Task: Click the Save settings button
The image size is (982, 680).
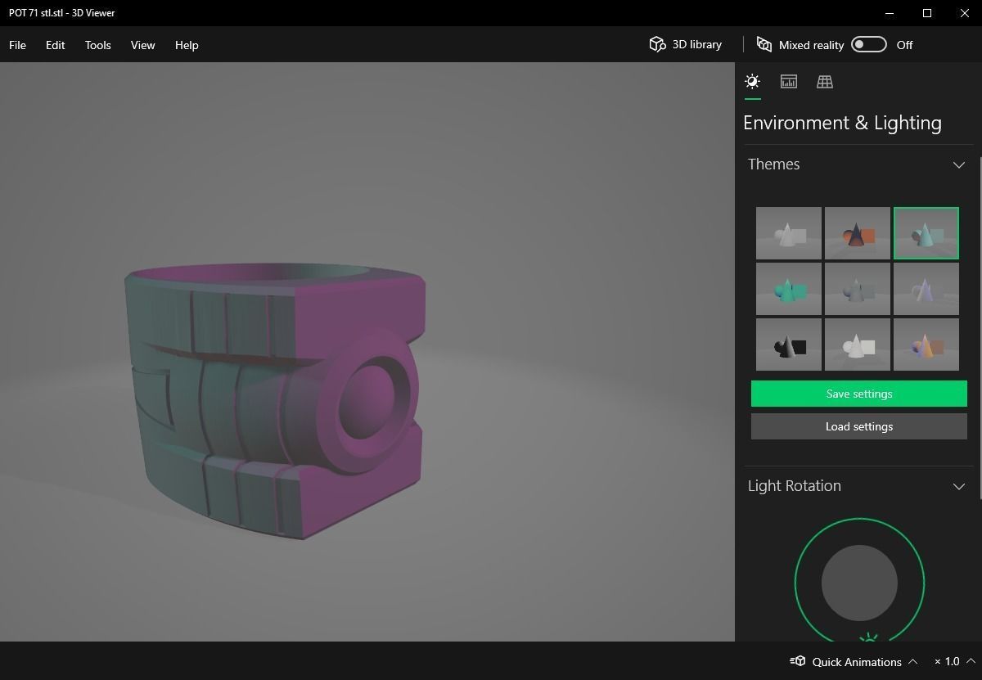Action: 859,394
